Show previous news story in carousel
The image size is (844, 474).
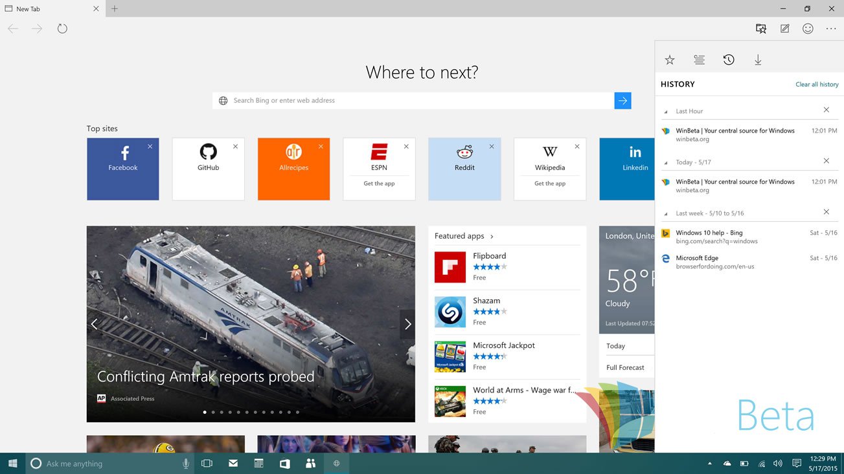click(95, 324)
